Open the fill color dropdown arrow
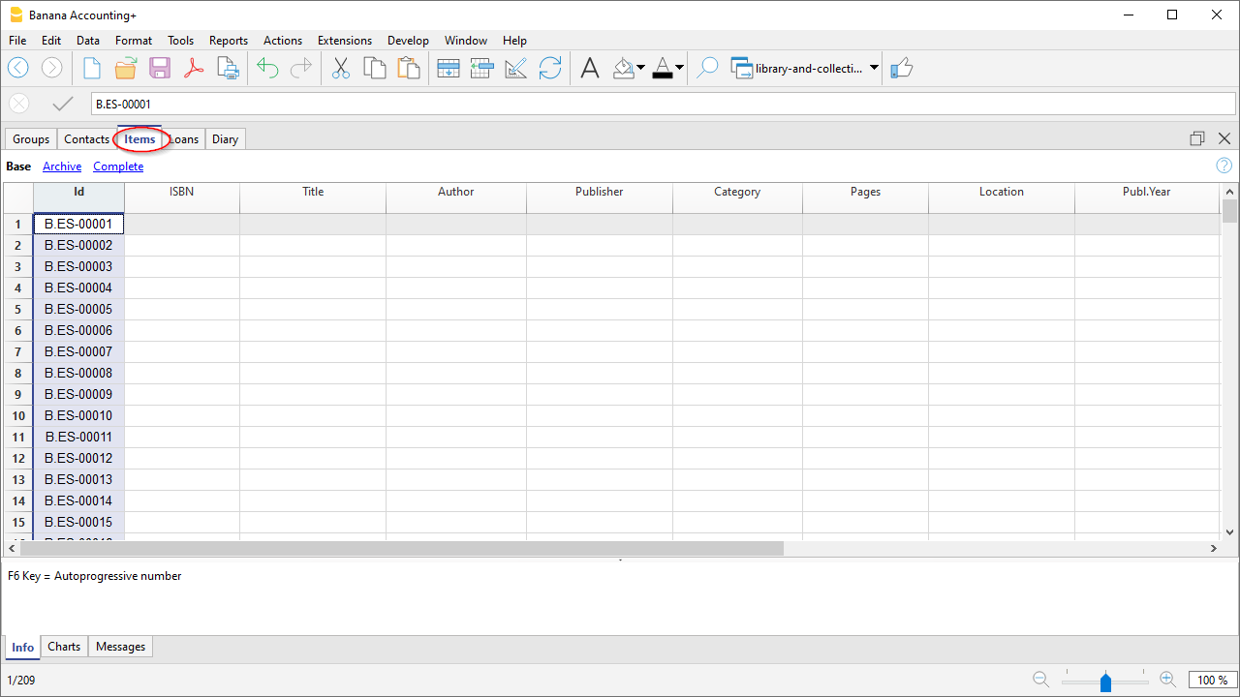The height and width of the screenshot is (697, 1240). pos(640,68)
